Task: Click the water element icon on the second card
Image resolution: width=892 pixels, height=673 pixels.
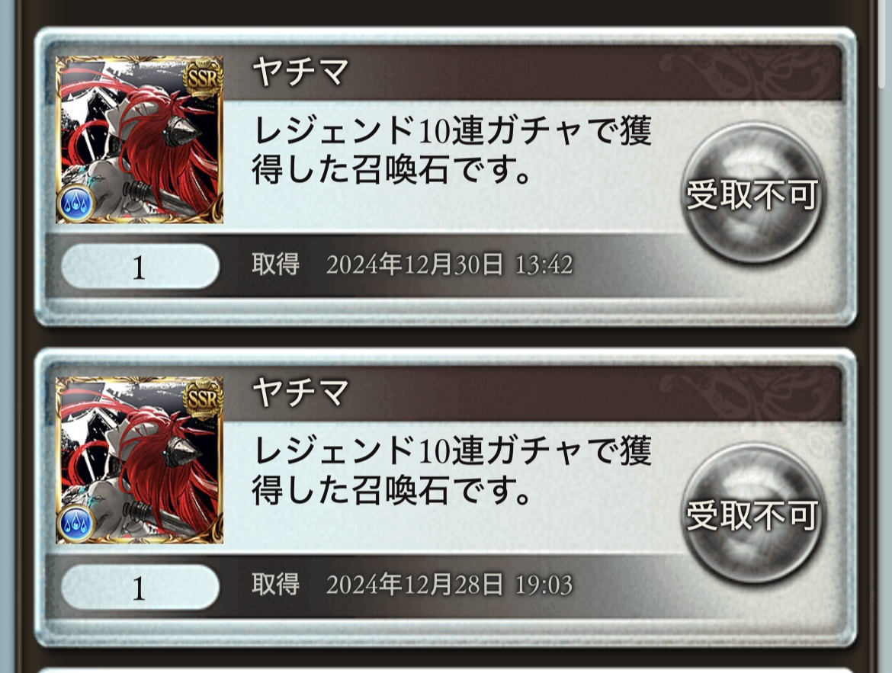Action: 75,524
